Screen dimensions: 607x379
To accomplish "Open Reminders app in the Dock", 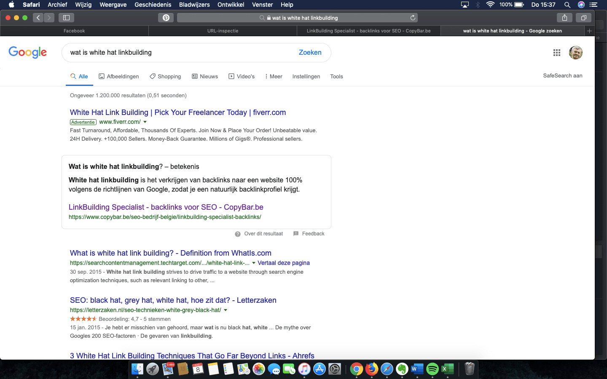I will [228, 369].
